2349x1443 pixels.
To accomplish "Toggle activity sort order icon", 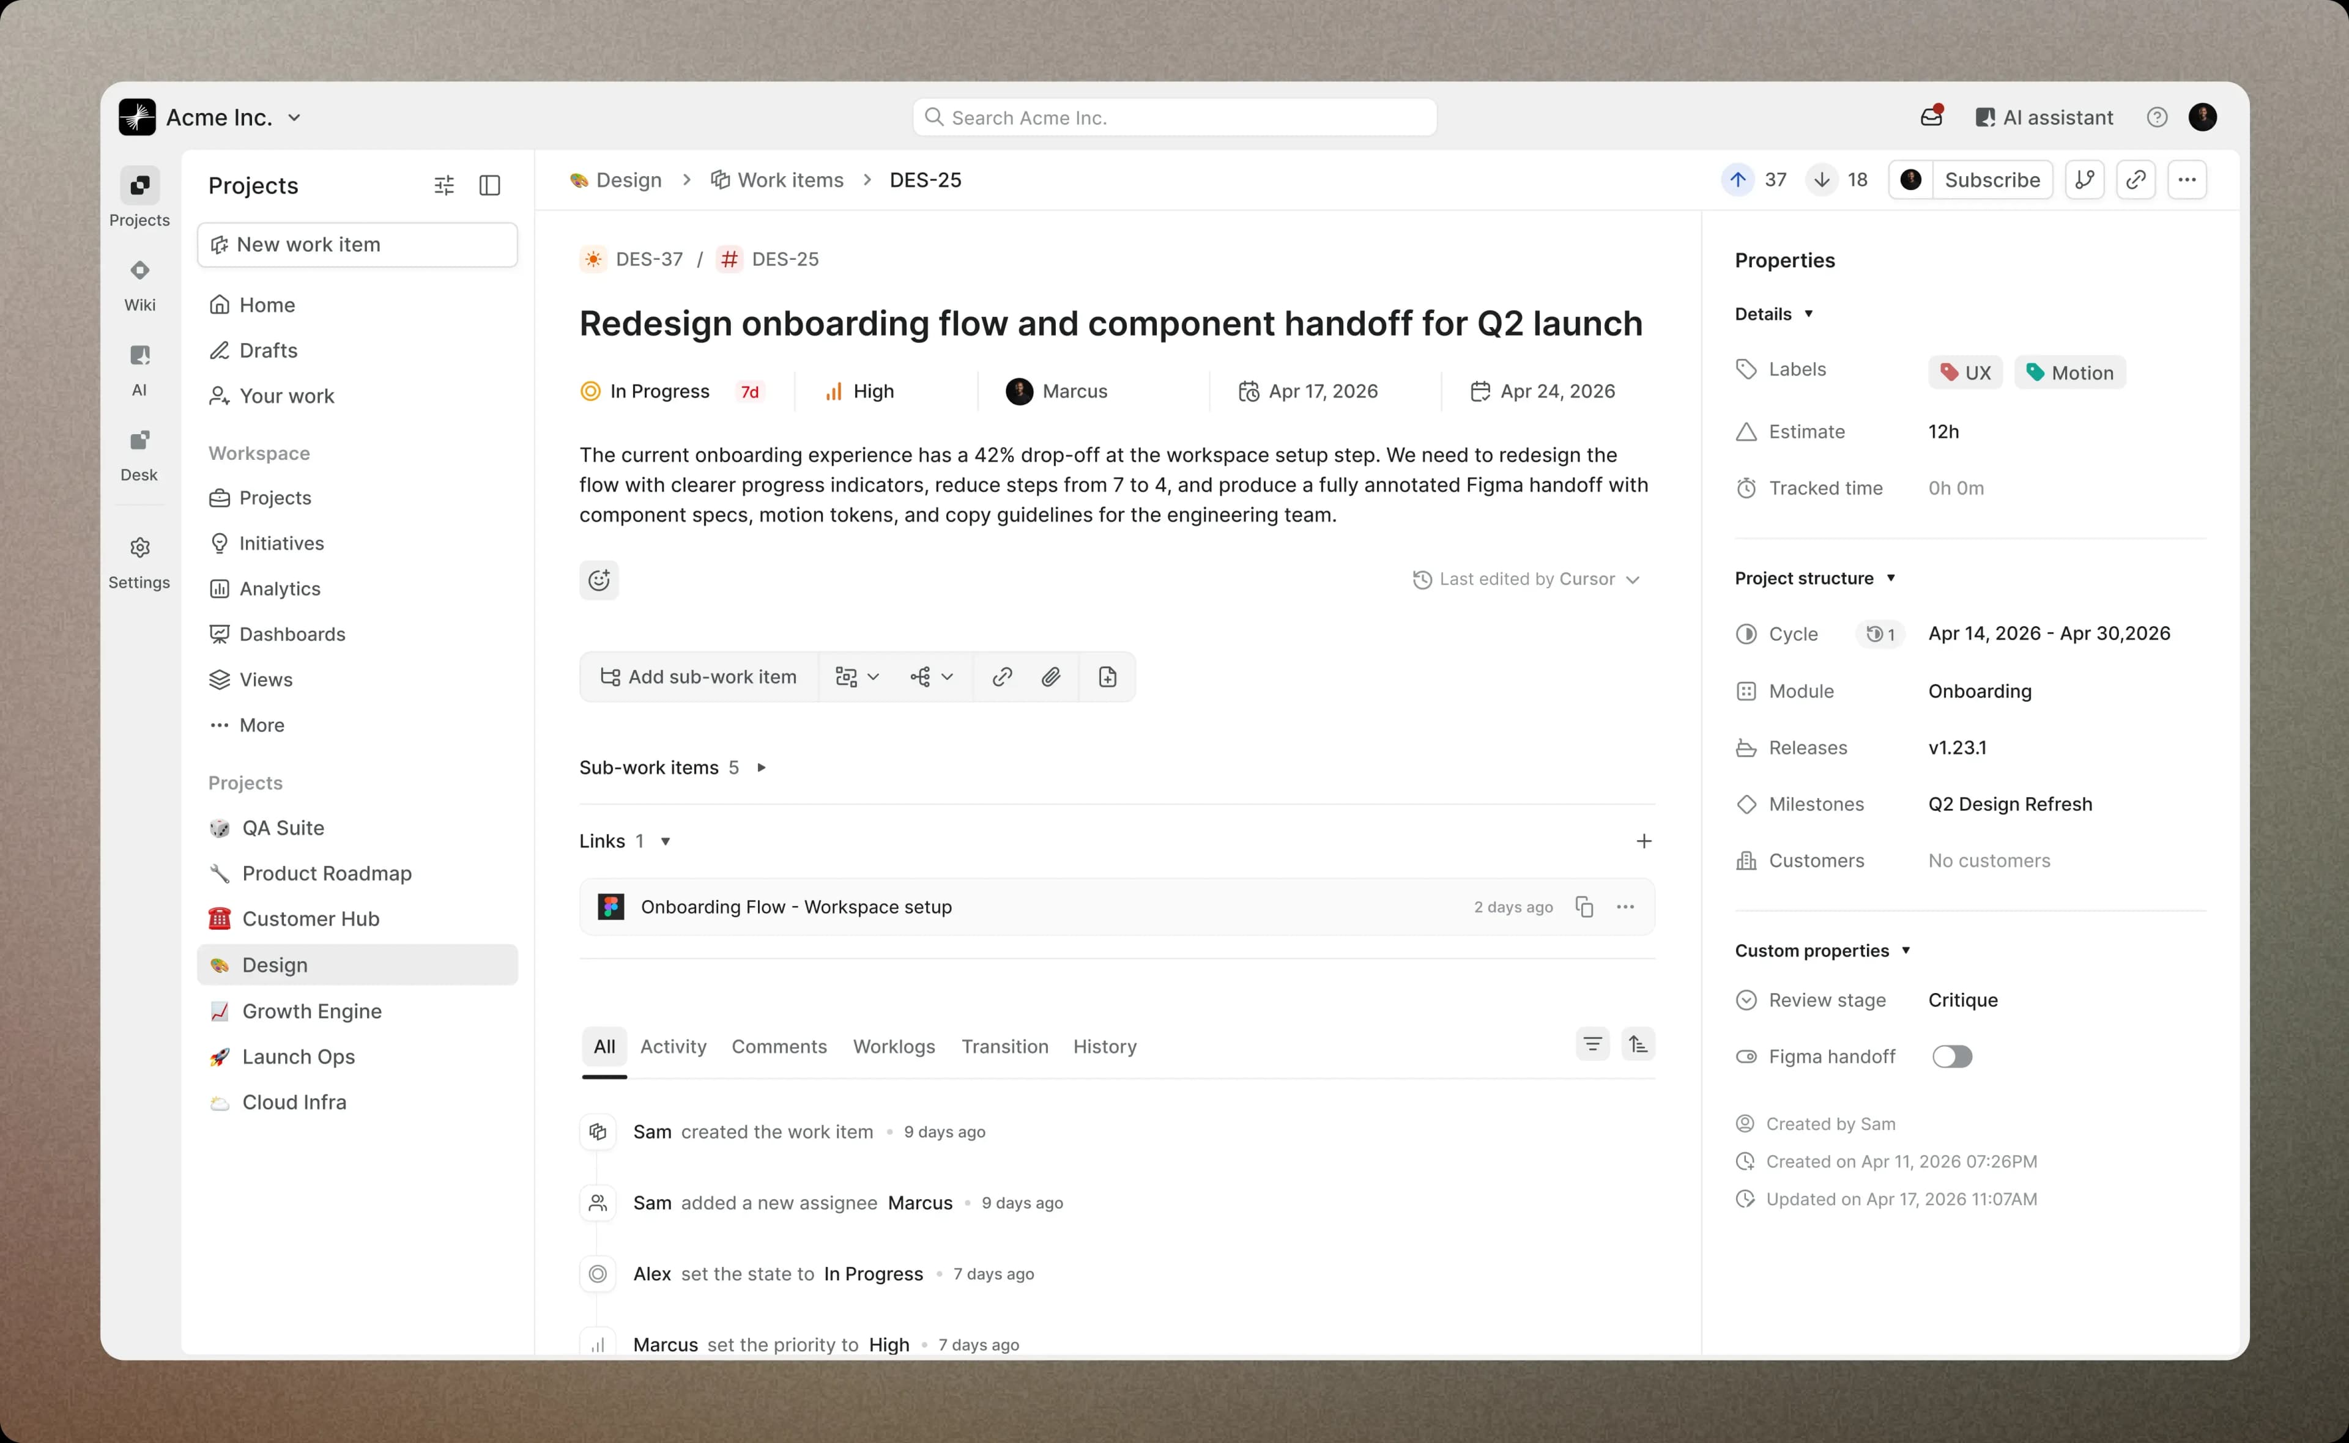I will coord(1639,1044).
